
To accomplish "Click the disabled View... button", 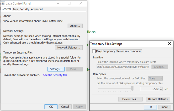I will 74,69.
